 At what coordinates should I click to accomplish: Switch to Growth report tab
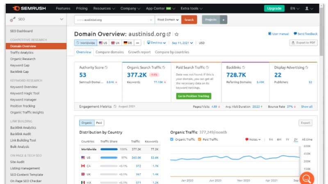pyautogui.click(x=139, y=52)
